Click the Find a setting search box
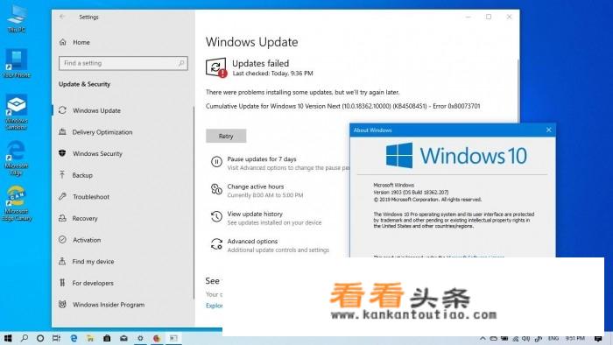This screenshot has height=345, width=613. click(x=123, y=63)
